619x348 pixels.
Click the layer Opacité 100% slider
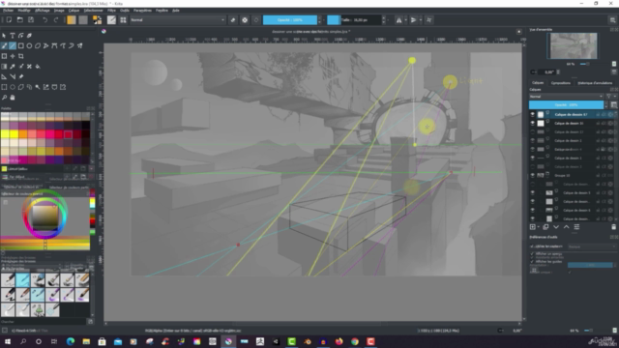pos(566,105)
